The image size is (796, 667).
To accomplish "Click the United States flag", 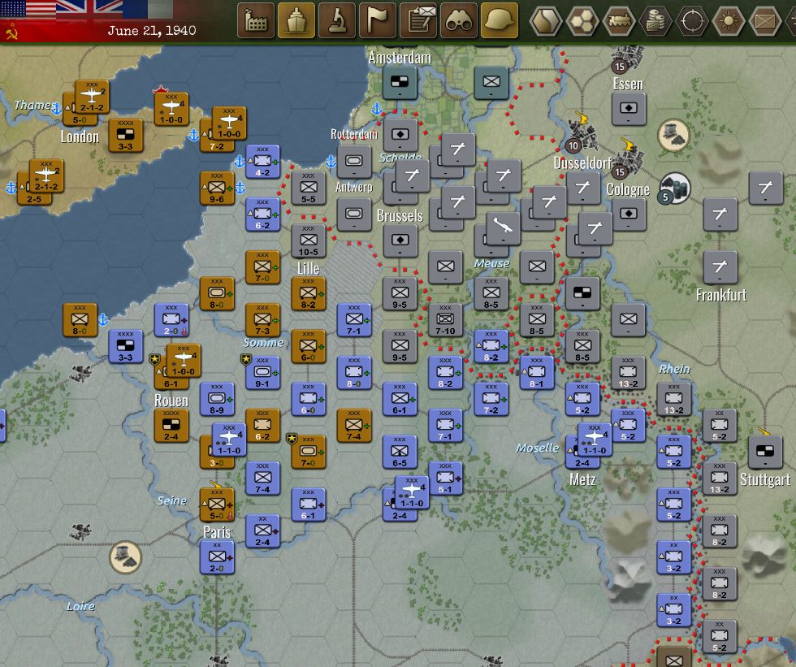I will [x=28, y=9].
